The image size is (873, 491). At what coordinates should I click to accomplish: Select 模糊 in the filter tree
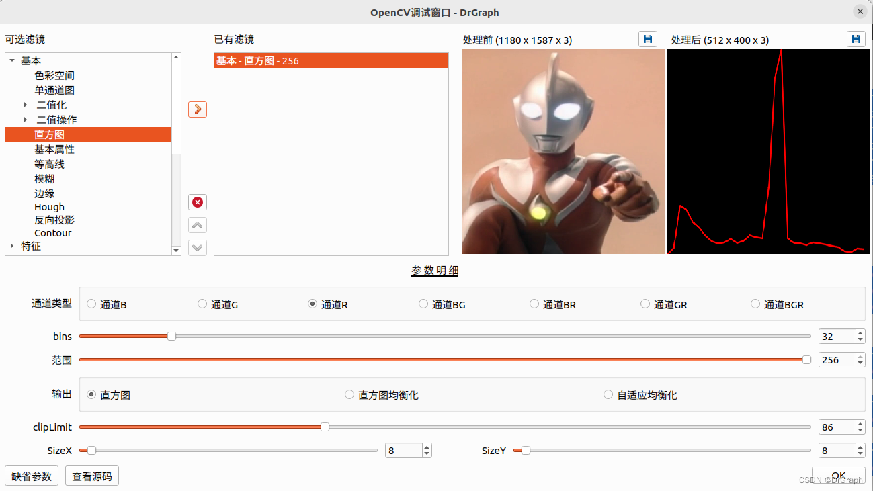click(x=44, y=179)
